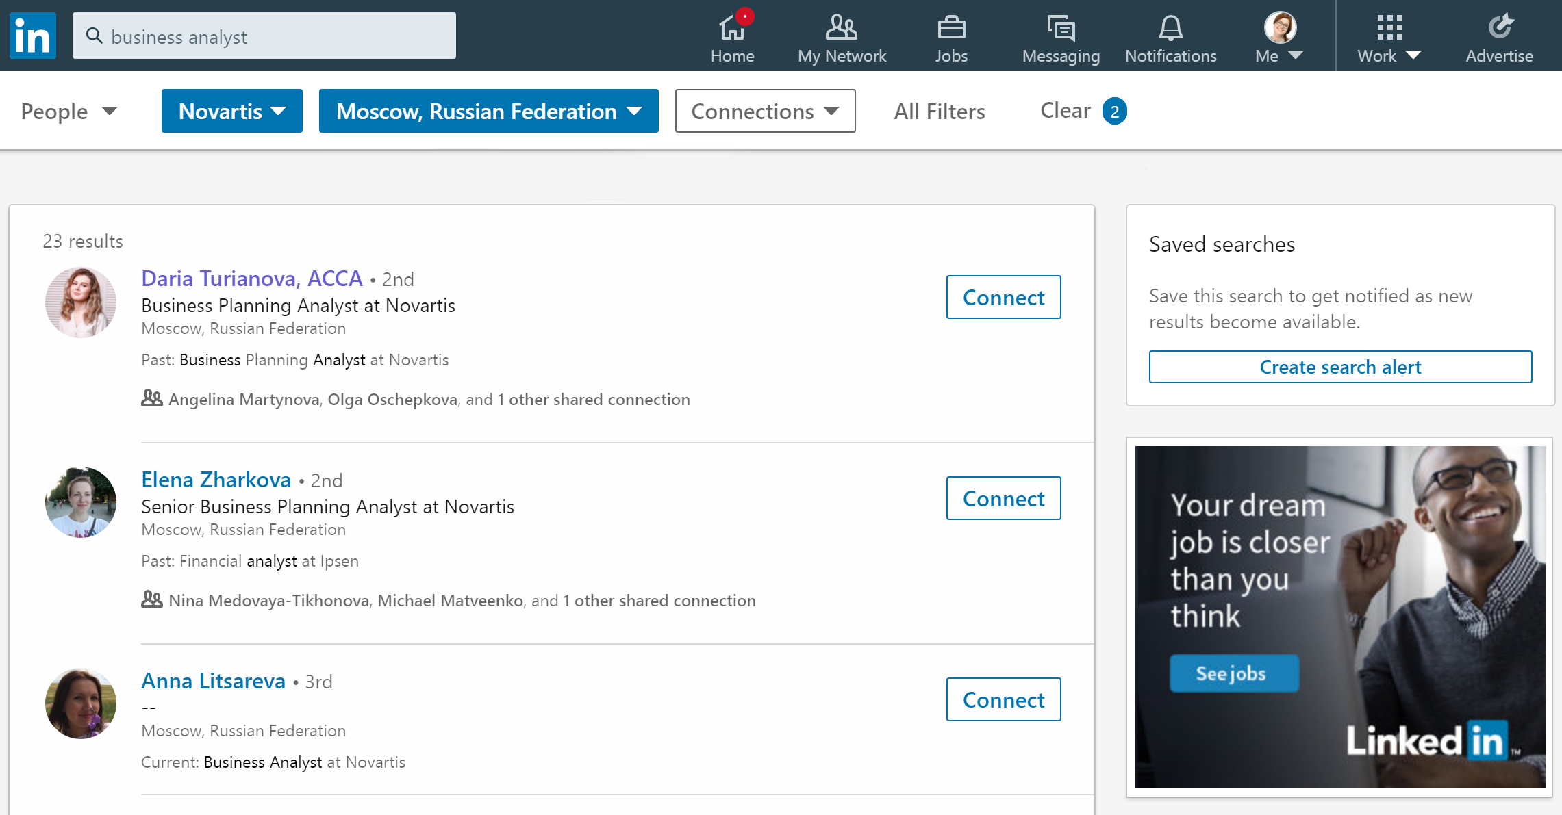This screenshot has width=1562, height=815.
Task: Click 'Current: Business Analyst at Novartis' text
Action: [273, 762]
